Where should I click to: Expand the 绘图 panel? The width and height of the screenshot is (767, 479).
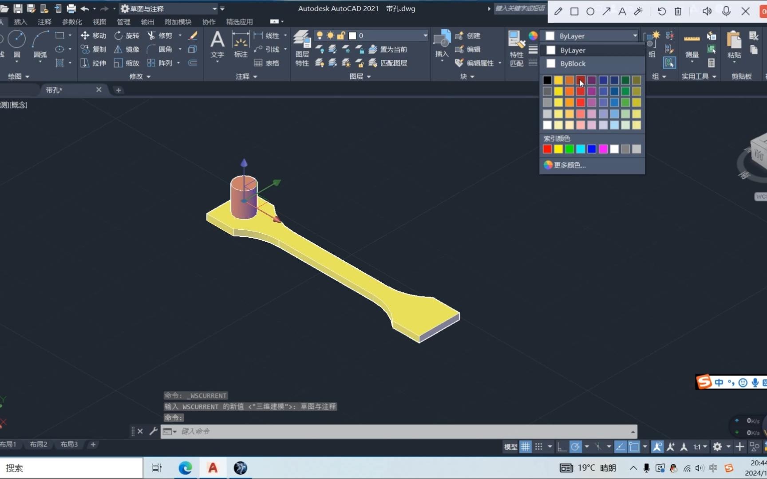pos(19,76)
